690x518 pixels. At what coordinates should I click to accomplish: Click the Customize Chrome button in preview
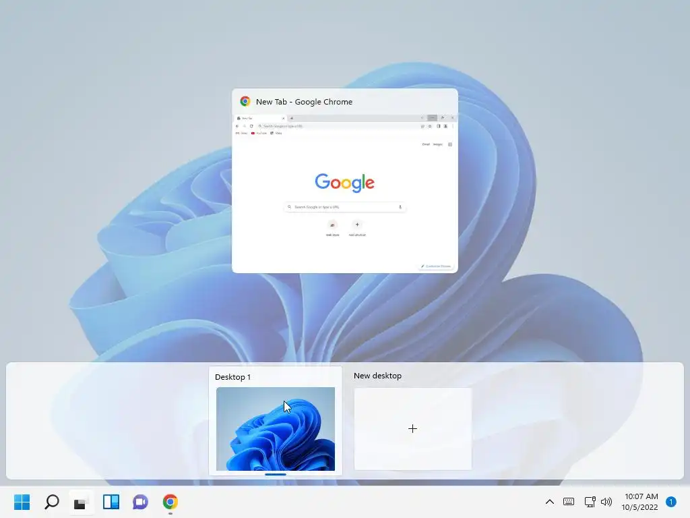[436, 266]
